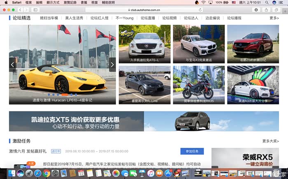Switch to the 论坛红人馆 tab

point(99,18)
